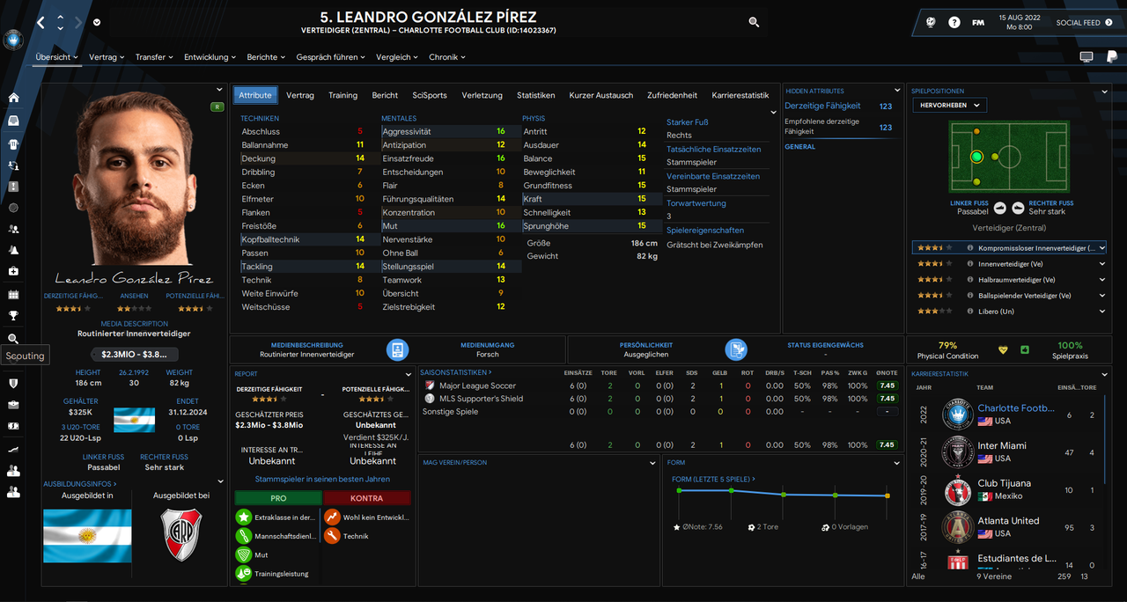Open the club shield sidebar icon

[13, 384]
